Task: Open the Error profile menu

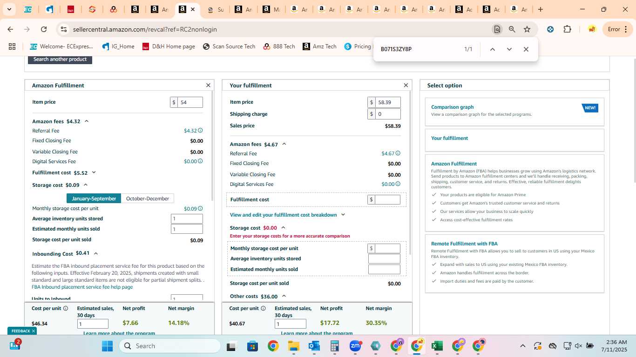Action: [617, 29]
